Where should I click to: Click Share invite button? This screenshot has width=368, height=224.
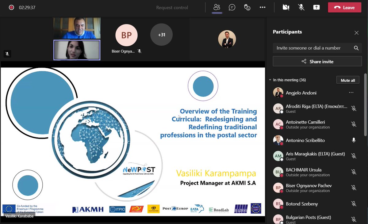[317, 62]
